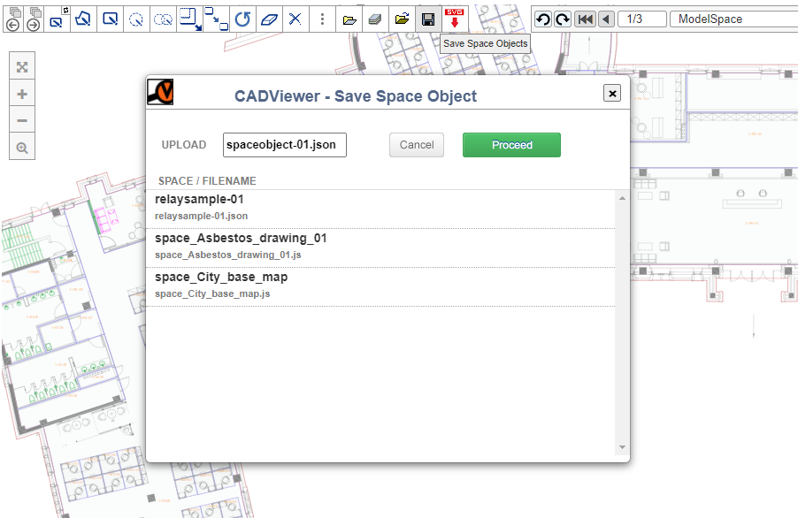Select the blue rotate arrow tool
798x518 pixels.
(242, 19)
